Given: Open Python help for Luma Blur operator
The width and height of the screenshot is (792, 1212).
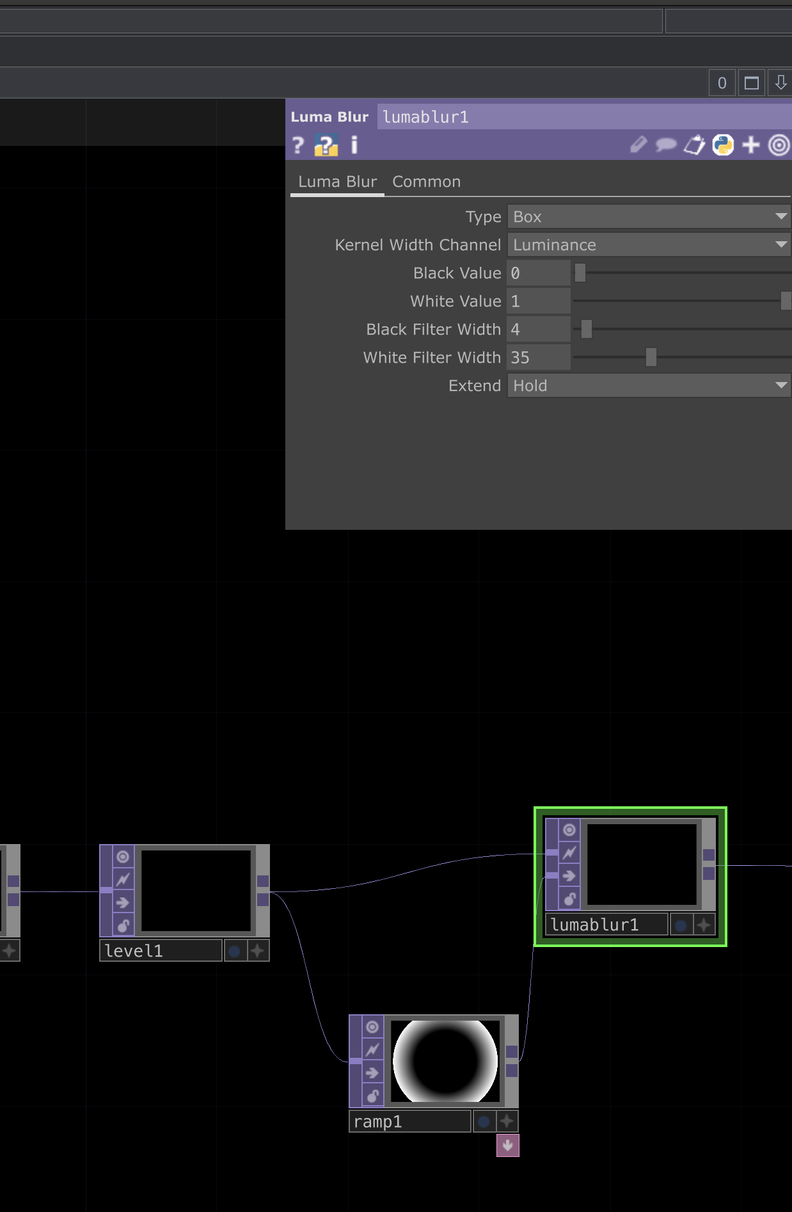Looking at the screenshot, I should point(326,145).
